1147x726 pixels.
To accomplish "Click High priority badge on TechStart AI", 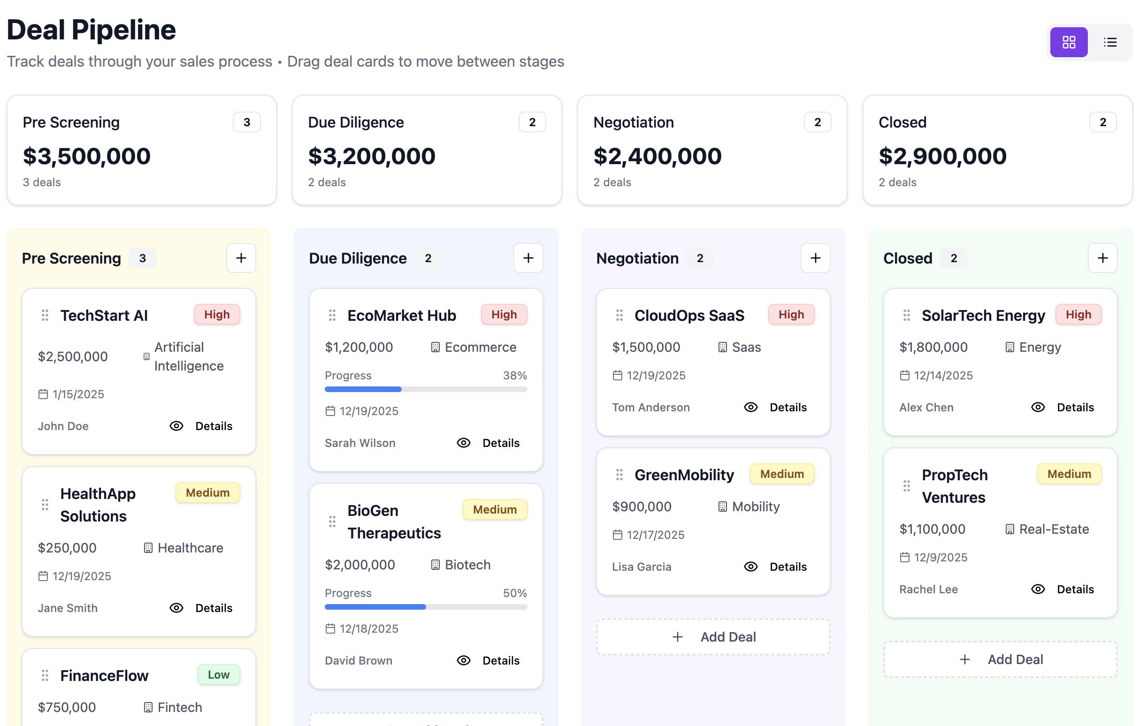I will [x=217, y=315].
